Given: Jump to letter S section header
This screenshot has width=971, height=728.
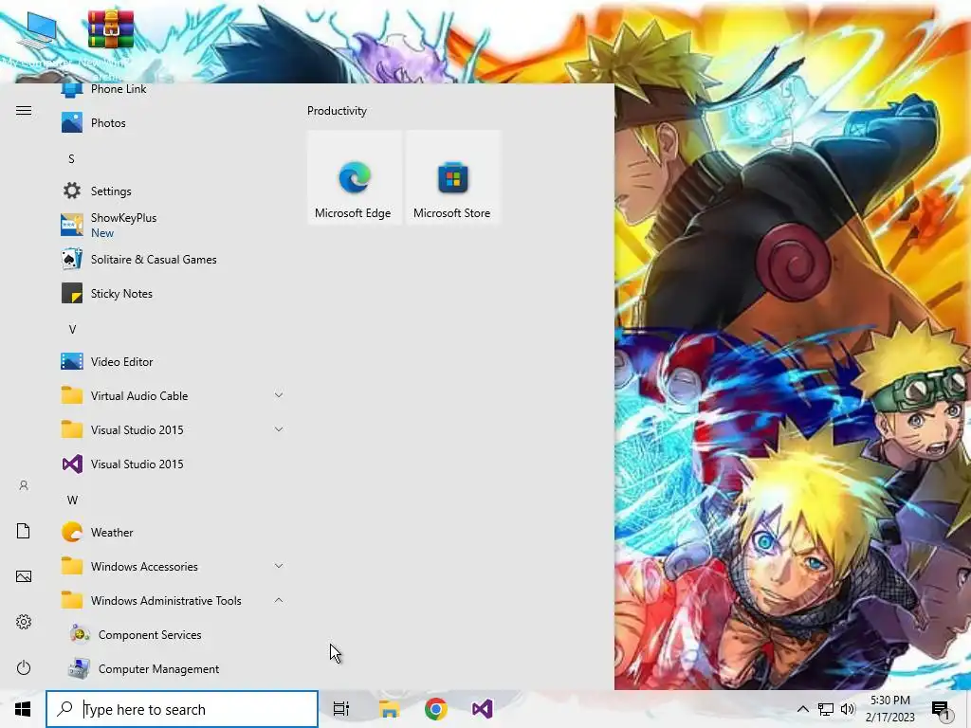Looking at the screenshot, I should coord(71,159).
